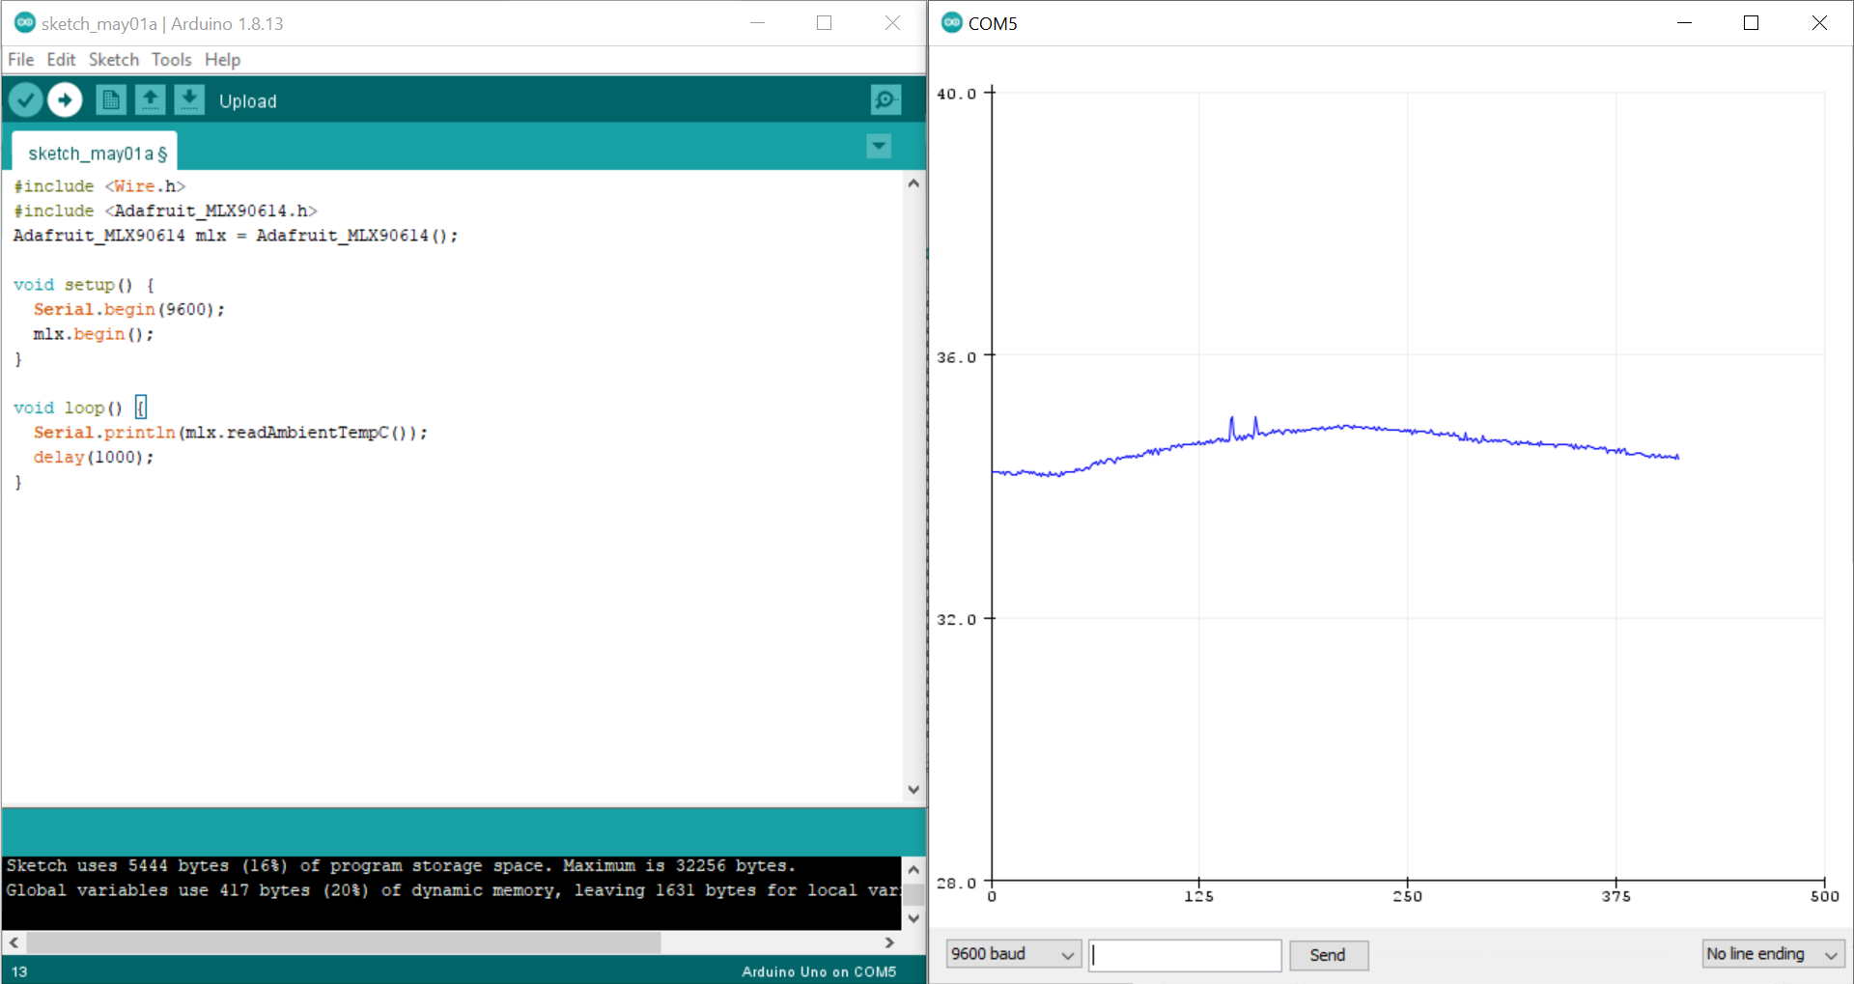Open the No line ending dropdown
Viewport: 1854px width, 984px height.
tap(1772, 954)
